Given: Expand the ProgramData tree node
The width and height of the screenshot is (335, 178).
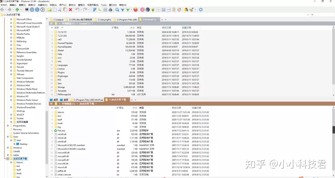Looking at the screenshot, I should tap(8, 126).
